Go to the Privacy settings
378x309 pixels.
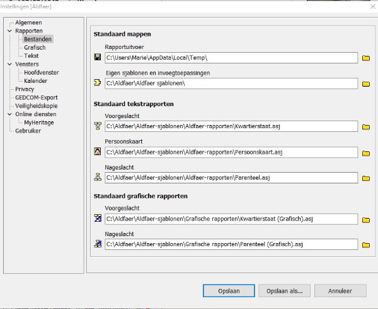(x=25, y=89)
